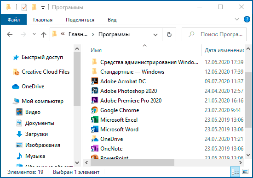Open the Главная ribbon tab
Screen dimensions: 253x178
pyautogui.click(x=43, y=20)
